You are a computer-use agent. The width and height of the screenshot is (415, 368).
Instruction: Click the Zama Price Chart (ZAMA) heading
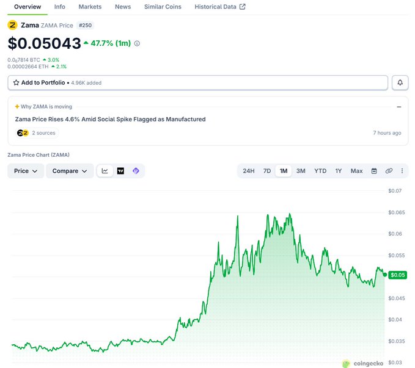point(39,155)
